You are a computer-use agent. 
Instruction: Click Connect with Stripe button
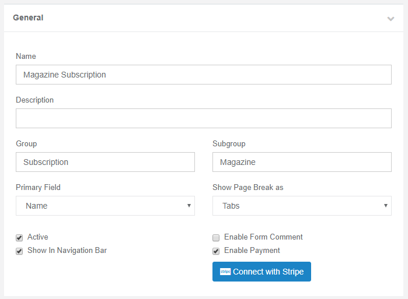tap(261, 272)
